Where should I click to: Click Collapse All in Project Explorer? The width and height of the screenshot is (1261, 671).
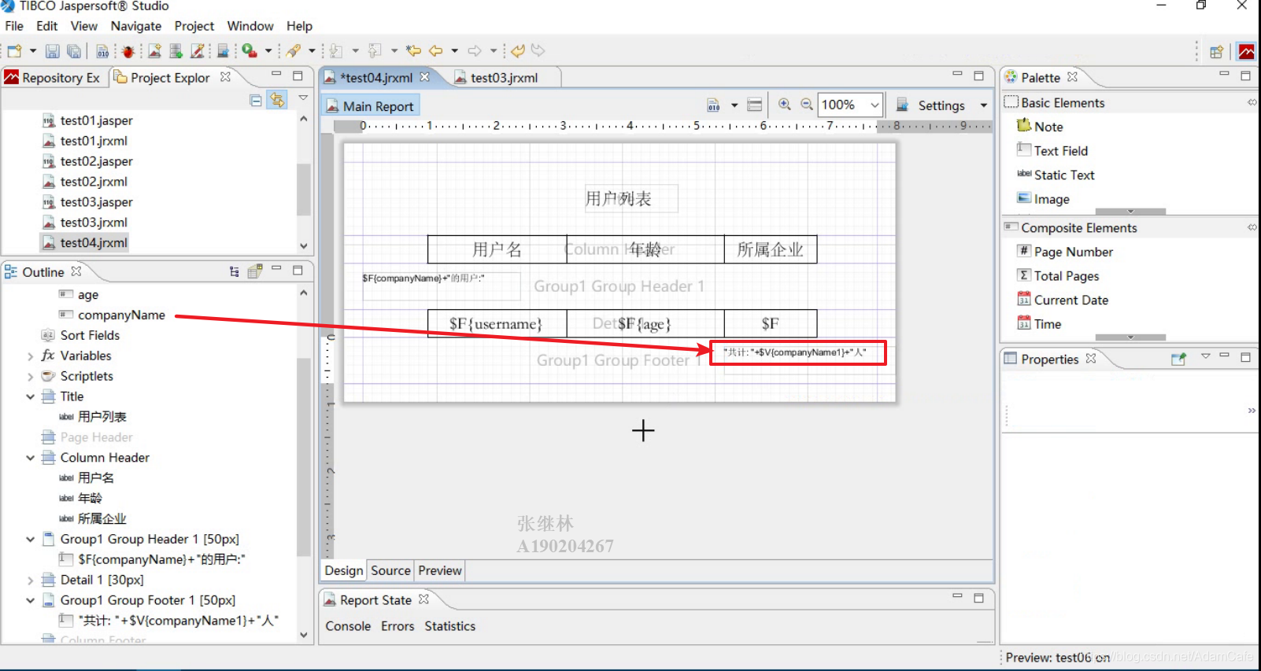click(256, 100)
